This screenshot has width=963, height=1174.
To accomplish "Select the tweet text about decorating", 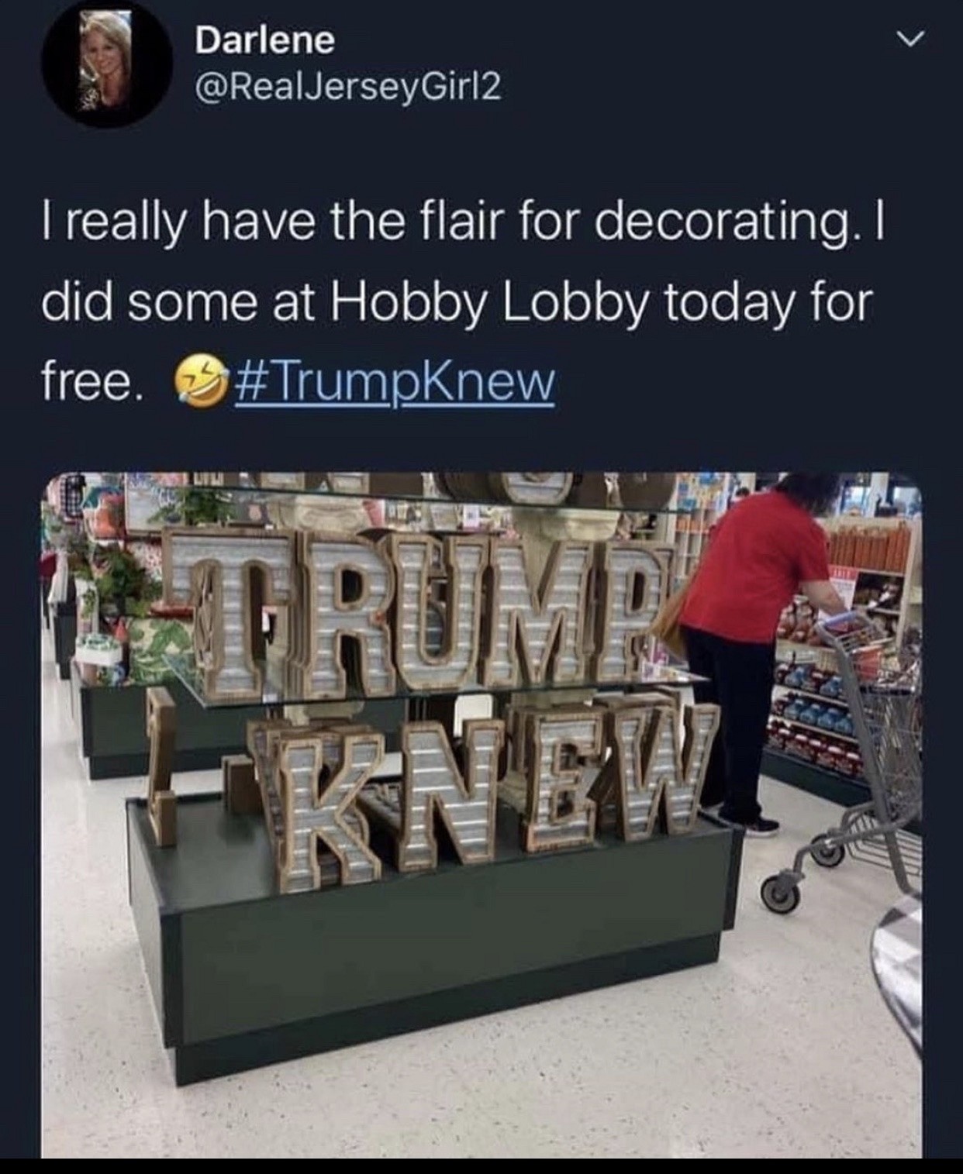I will (x=464, y=299).
